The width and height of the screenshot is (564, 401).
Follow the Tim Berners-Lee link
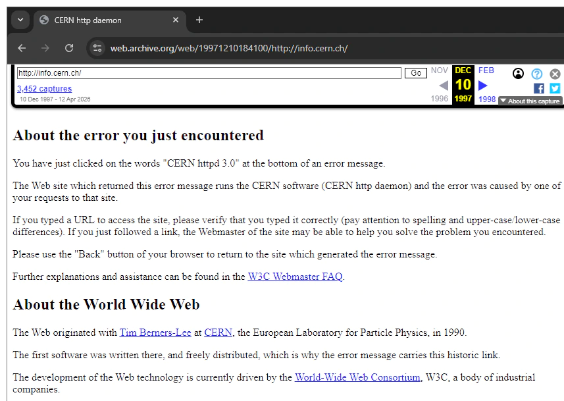(155, 333)
